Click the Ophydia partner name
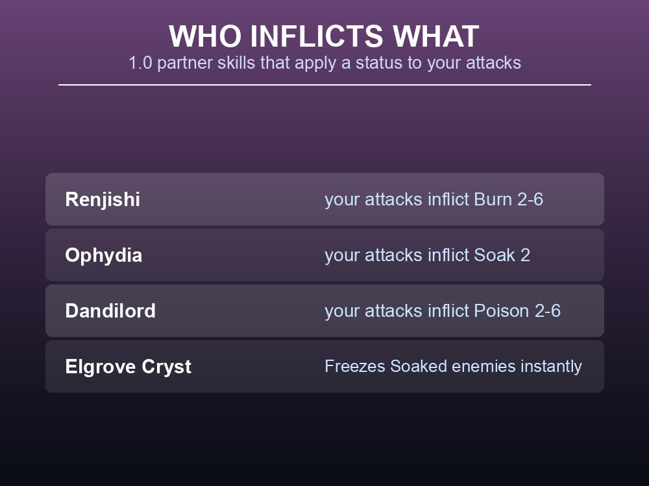Screen dimensions: 649x486 coord(103,255)
